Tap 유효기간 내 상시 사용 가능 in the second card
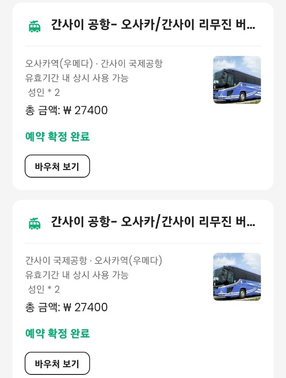 coord(77,275)
